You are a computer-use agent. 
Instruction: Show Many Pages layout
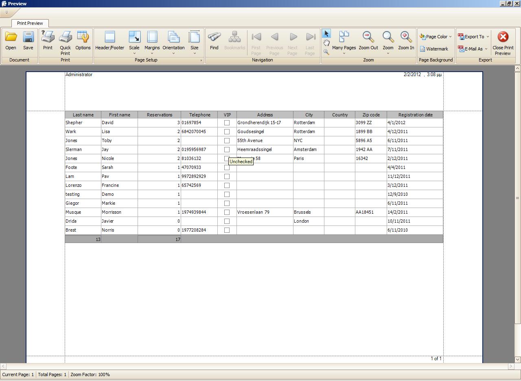pos(344,37)
